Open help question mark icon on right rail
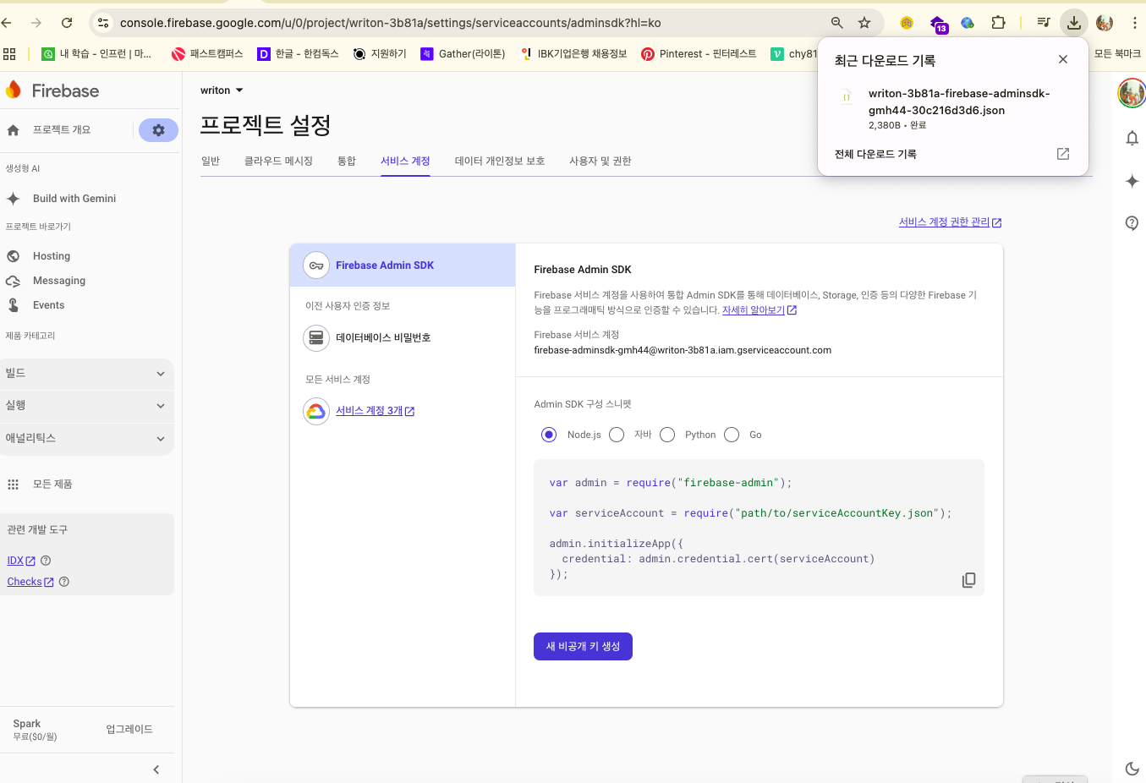The image size is (1146, 783). coord(1132,223)
